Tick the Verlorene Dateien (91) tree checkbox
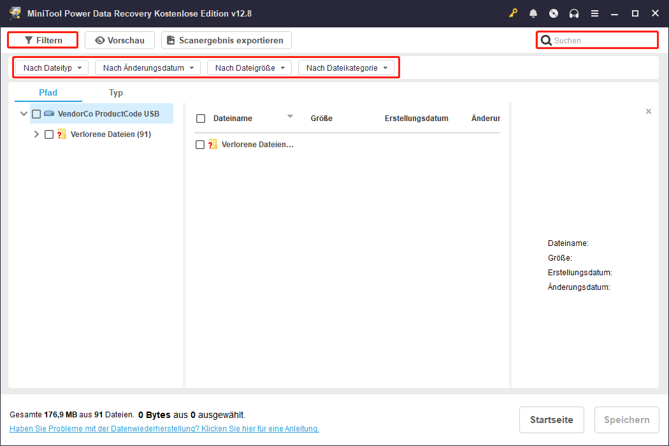The image size is (669, 446). [x=49, y=134]
